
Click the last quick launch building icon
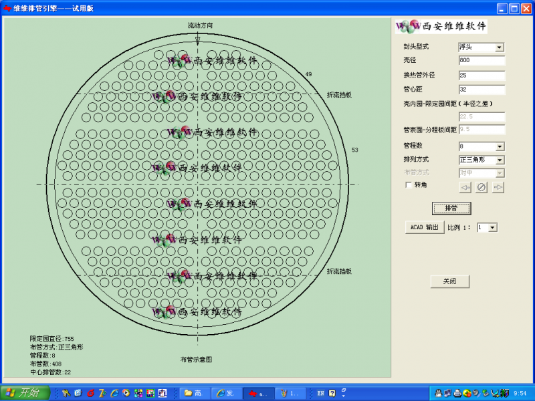163,393
